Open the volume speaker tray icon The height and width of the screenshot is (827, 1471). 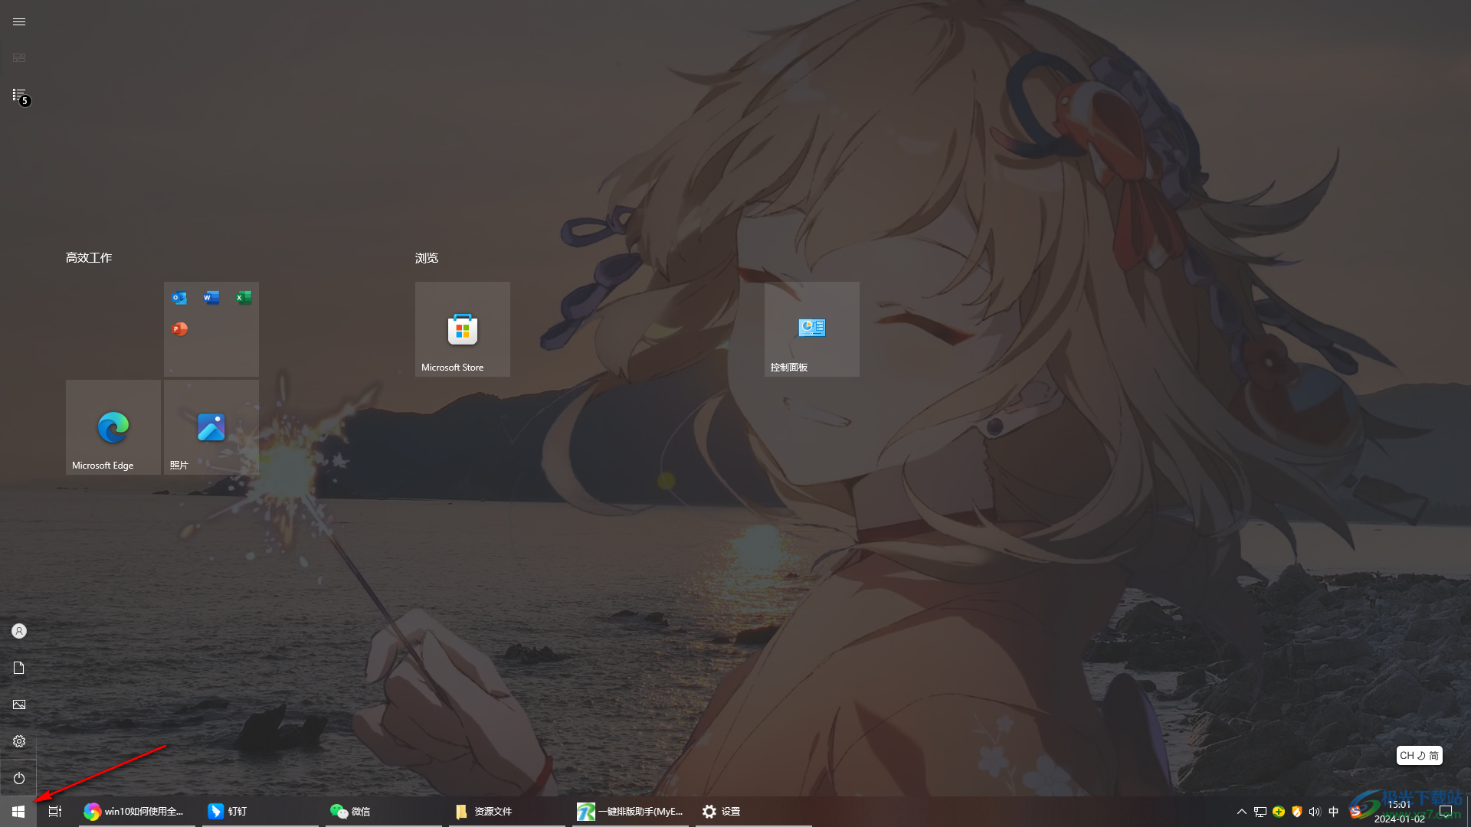1315,812
